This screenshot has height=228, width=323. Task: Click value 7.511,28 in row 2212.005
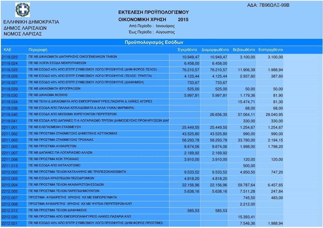(247, 192)
